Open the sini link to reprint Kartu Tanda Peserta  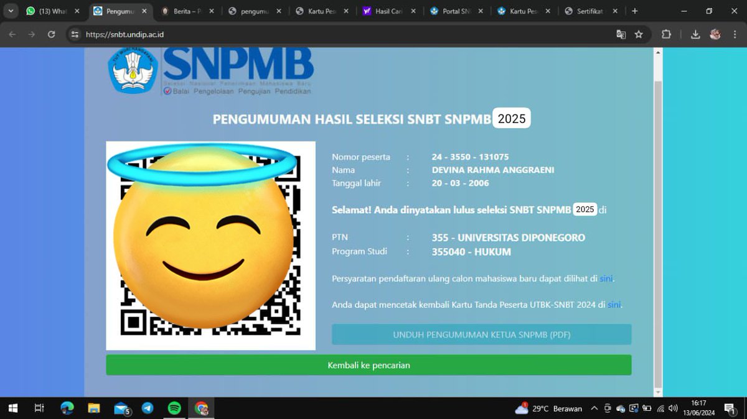614,305
